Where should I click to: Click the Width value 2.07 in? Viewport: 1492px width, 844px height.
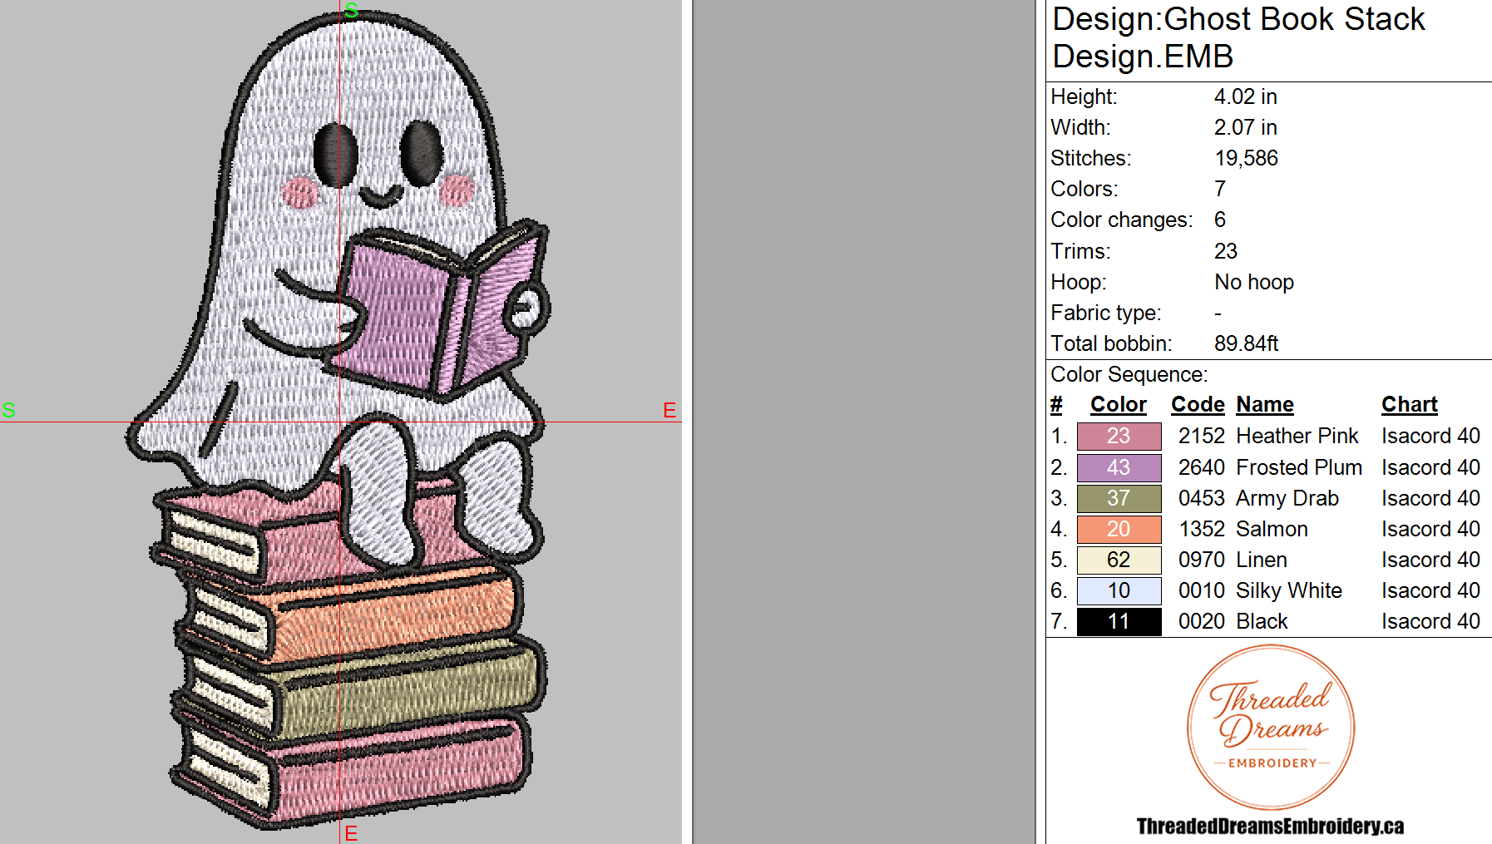(x=1245, y=127)
